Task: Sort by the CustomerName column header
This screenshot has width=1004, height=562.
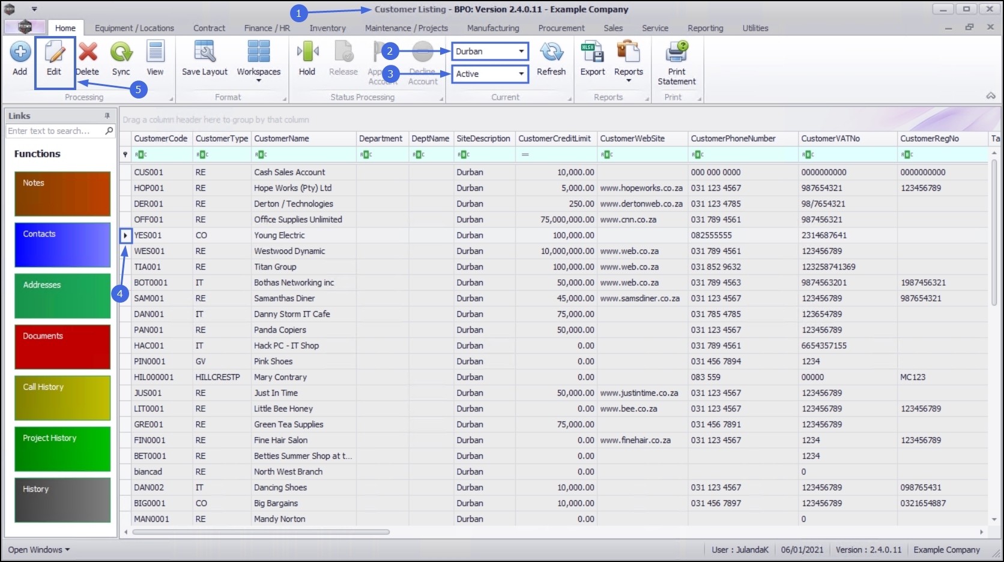Action: click(303, 139)
